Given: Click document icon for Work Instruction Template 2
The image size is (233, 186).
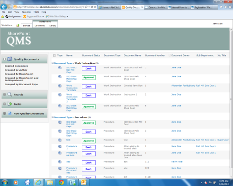Looking at the screenshot, I should click(x=59, y=94).
